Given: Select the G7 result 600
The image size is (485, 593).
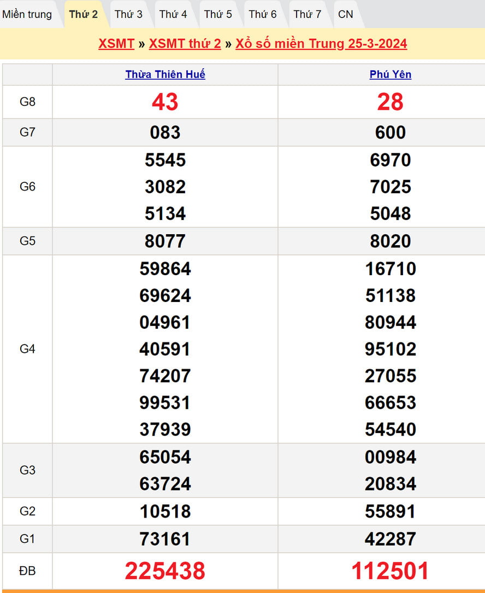Looking at the screenshot, I should (x=390, y=132).
